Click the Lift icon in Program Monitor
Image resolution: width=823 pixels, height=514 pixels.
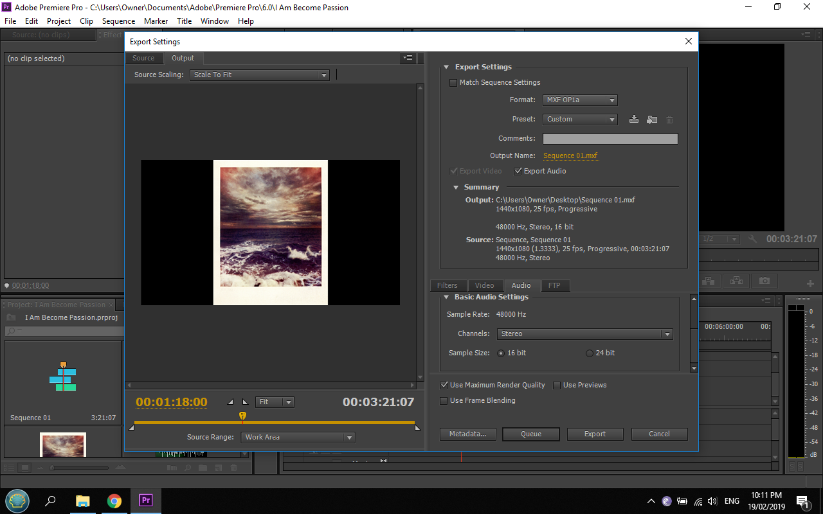(709, 281)
